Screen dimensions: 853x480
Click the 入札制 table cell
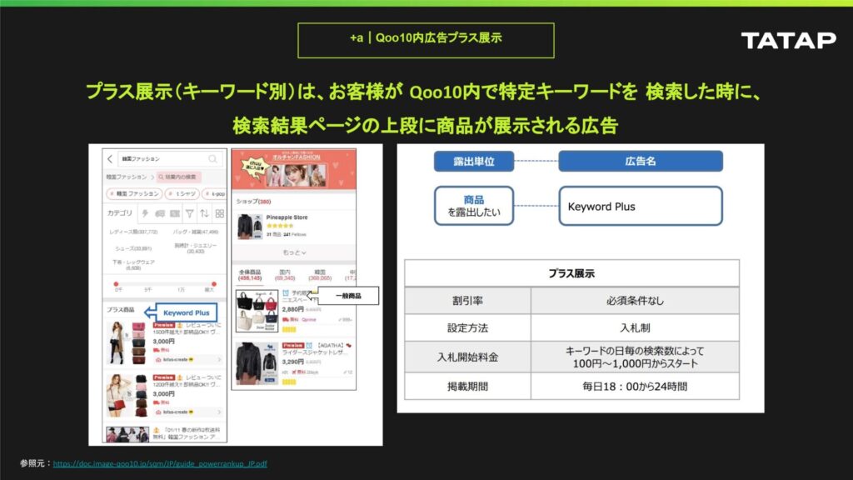(635, 327)
